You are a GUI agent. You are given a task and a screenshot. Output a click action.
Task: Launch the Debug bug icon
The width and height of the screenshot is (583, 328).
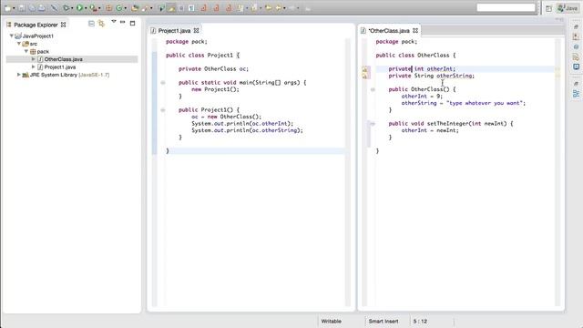pos(66,8)
